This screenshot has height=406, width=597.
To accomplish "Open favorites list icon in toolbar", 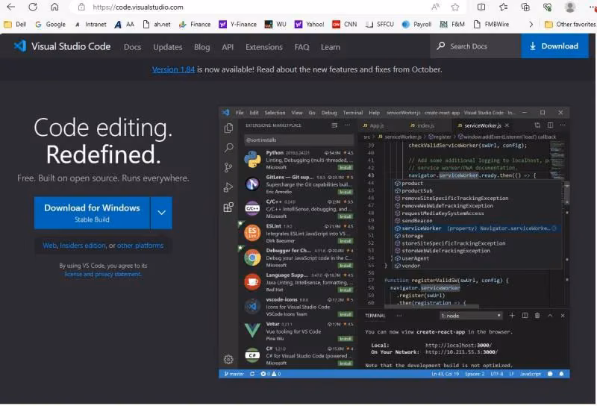I will click(x=503, y=7).
